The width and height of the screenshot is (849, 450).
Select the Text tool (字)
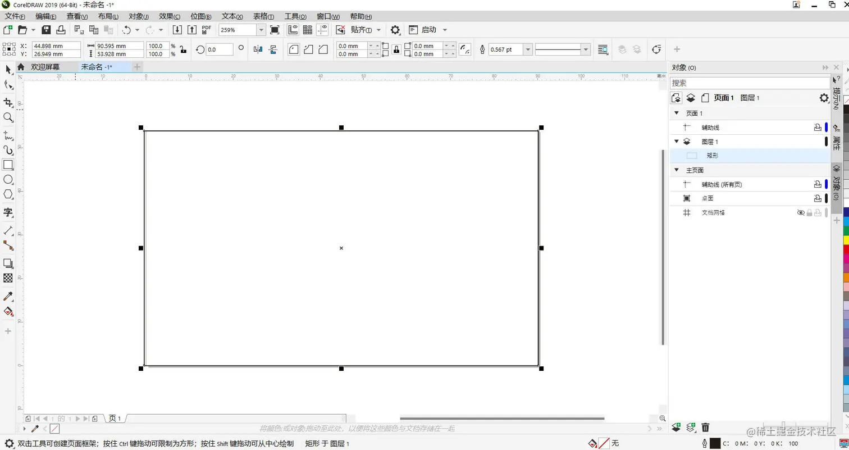8,212
